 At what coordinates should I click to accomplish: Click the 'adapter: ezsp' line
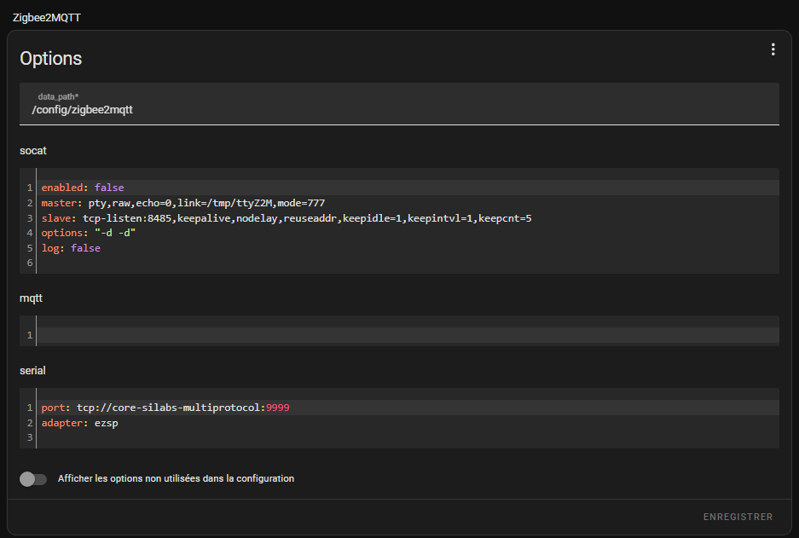pos(79,423)
